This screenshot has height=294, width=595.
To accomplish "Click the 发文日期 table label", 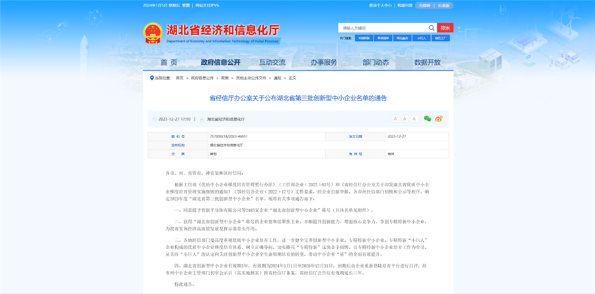I will [x=356, y=136].
